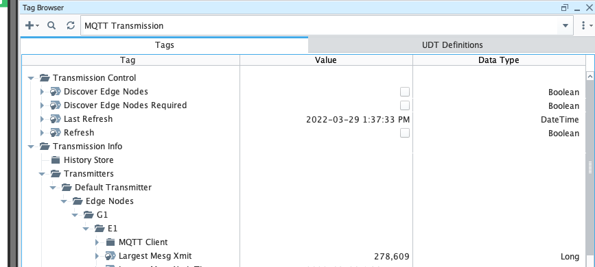Switch to the UDT Definitions tab
595x267 pixels.
452,45
